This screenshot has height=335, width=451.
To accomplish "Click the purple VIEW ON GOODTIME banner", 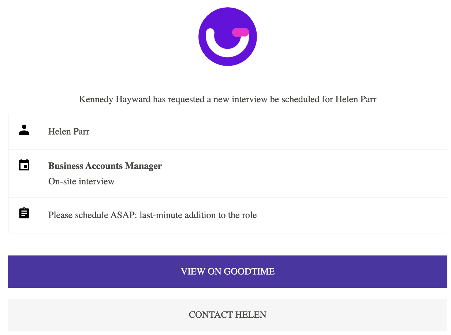I will (x=227, y=272).
